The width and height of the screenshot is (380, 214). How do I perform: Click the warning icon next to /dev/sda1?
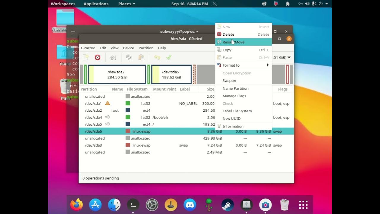tap(107, 103)
